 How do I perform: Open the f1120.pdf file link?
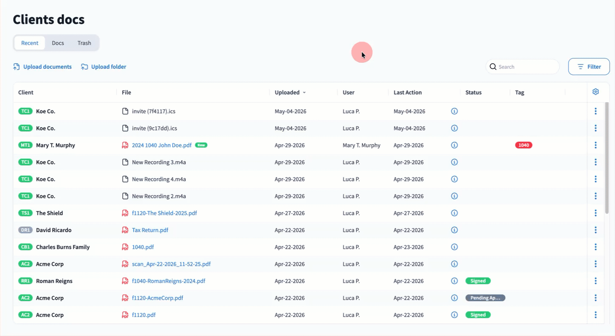point(144,315)
